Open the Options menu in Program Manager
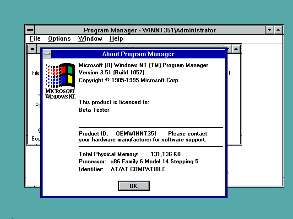The image size is (293, 219). (60, 38)
